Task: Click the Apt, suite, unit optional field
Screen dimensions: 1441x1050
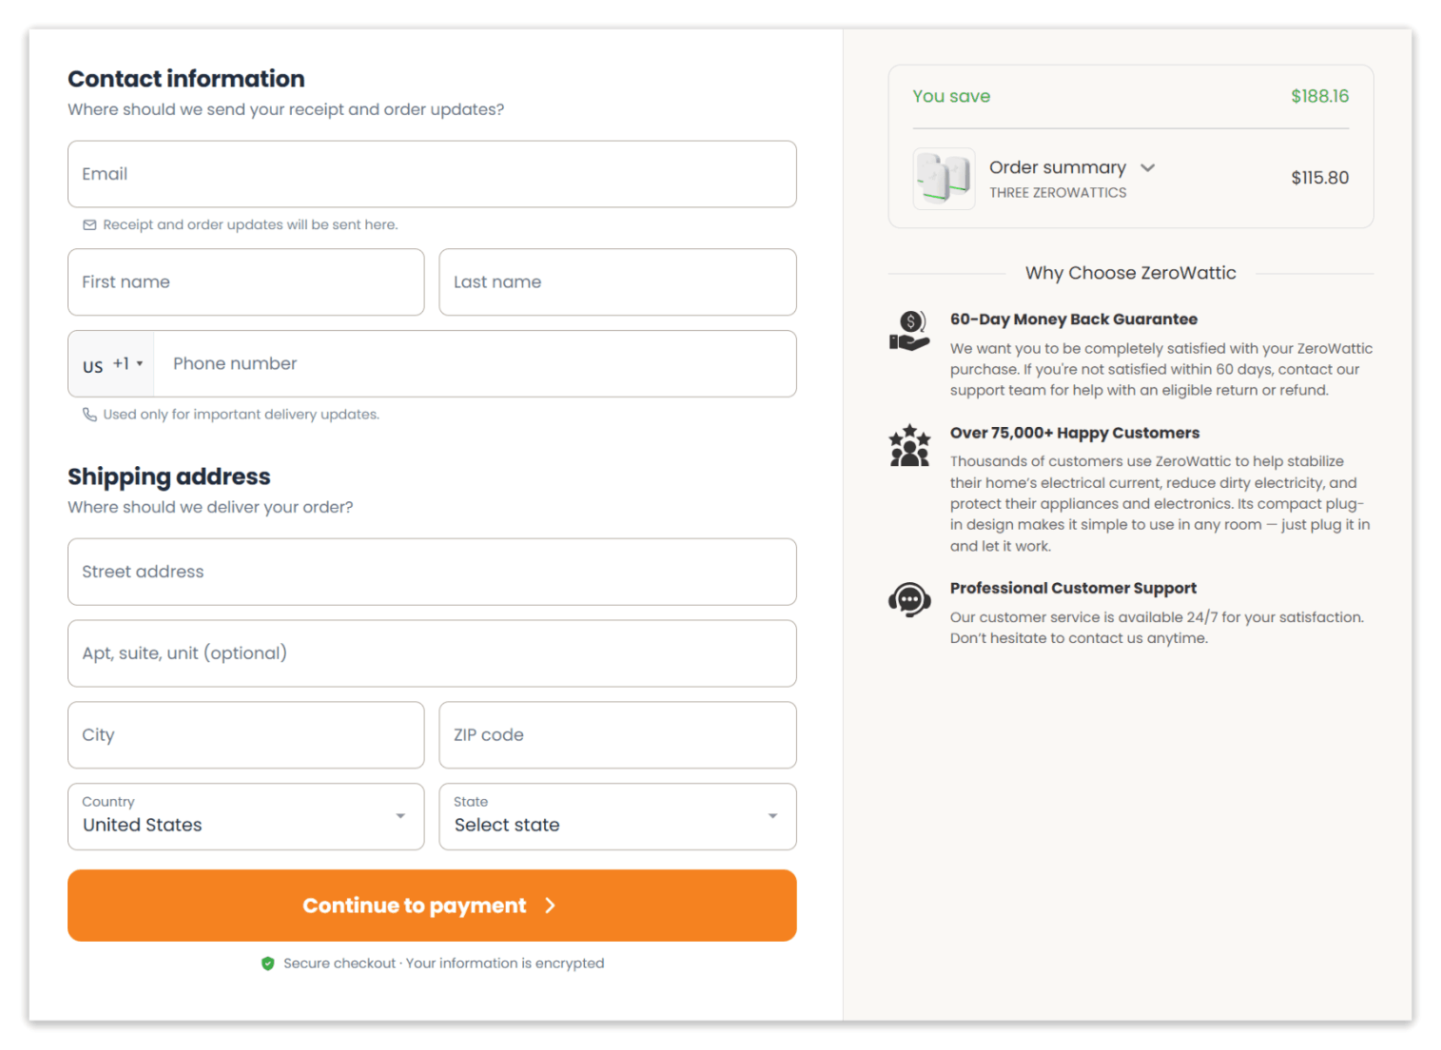Action: click(432, 653)
